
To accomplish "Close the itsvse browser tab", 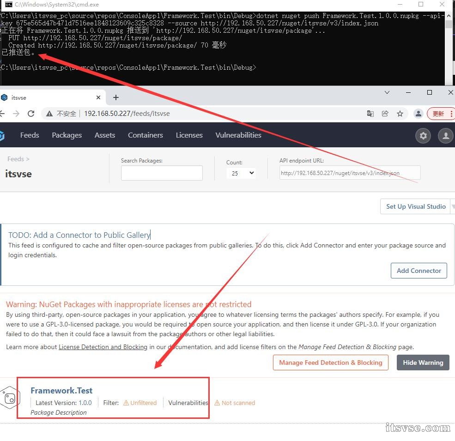I will (98, 97).
